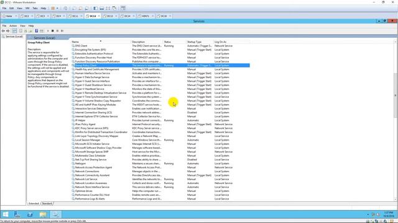Click the Console View icon in VMware toolbar
Image resolution: width=398 pixels, height=223 pixels.
pos(123,8)
